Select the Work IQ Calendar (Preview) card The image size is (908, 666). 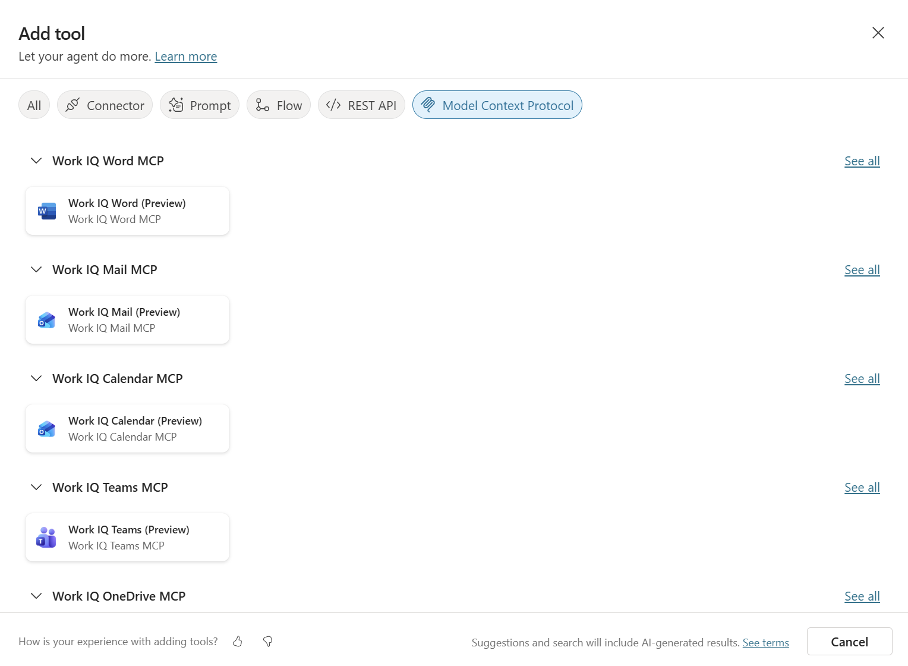127,428
